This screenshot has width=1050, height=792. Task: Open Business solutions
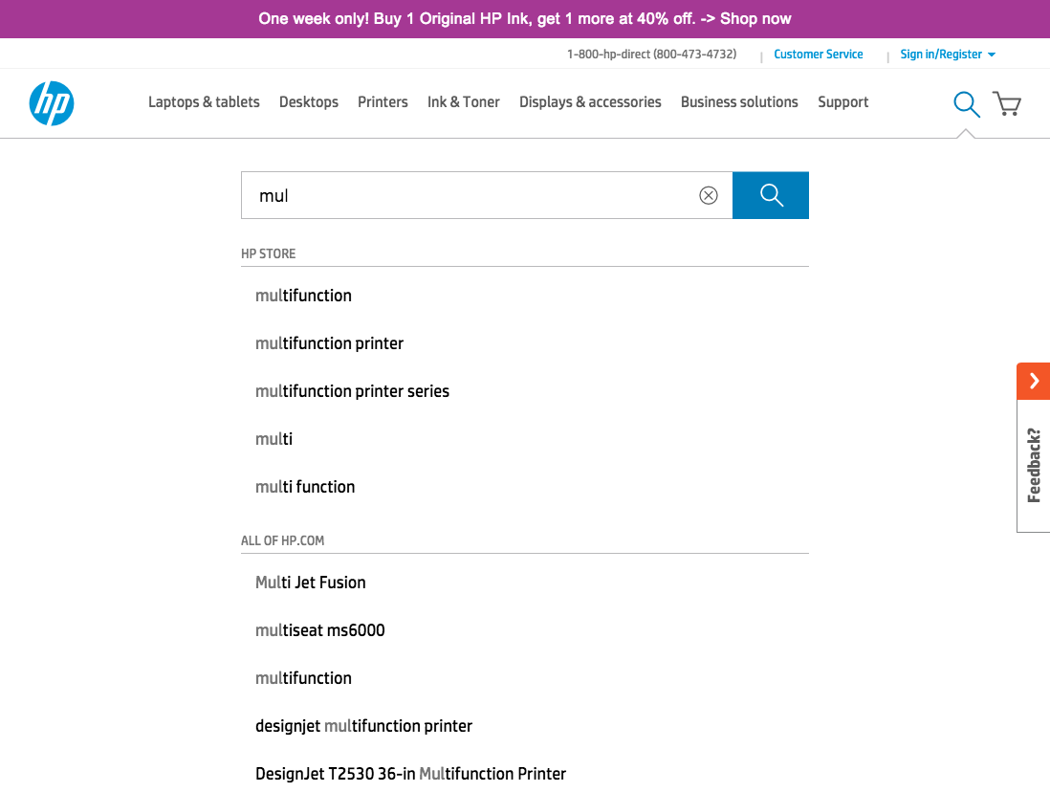[739, 101]
